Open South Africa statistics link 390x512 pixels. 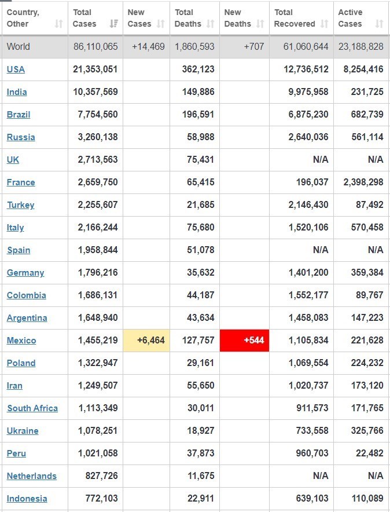click(x=32, y=408)
